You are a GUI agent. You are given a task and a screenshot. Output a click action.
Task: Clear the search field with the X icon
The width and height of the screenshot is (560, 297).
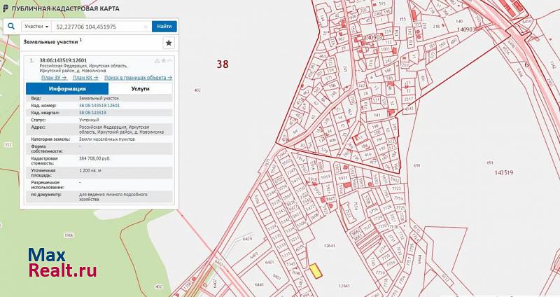(146, 27)
